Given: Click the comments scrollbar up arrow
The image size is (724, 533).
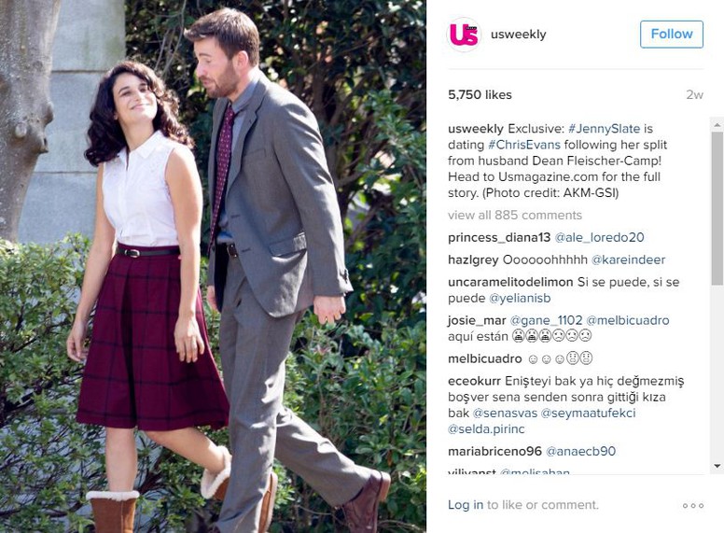Looking at the screenshot, I should (x=717, y=125).
